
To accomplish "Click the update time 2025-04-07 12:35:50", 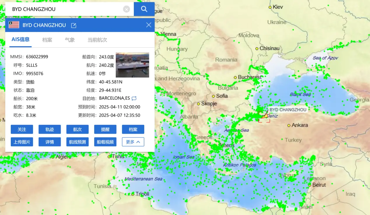I will click(120, 115).
